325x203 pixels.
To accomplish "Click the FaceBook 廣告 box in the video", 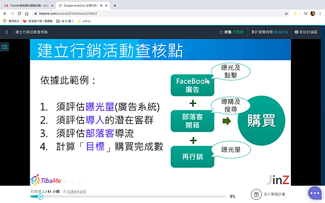I will pos(192,85).
